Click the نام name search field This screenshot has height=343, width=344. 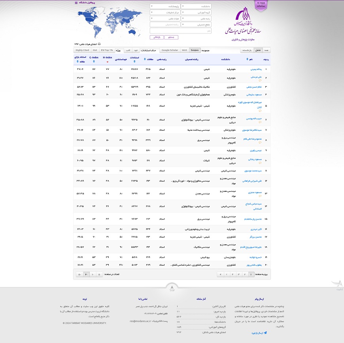click(181, 30)
